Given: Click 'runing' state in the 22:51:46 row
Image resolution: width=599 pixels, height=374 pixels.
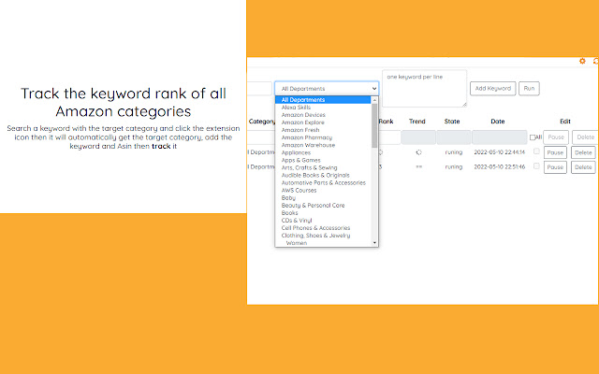Looking at the screenshot, I should click(454, 166).
